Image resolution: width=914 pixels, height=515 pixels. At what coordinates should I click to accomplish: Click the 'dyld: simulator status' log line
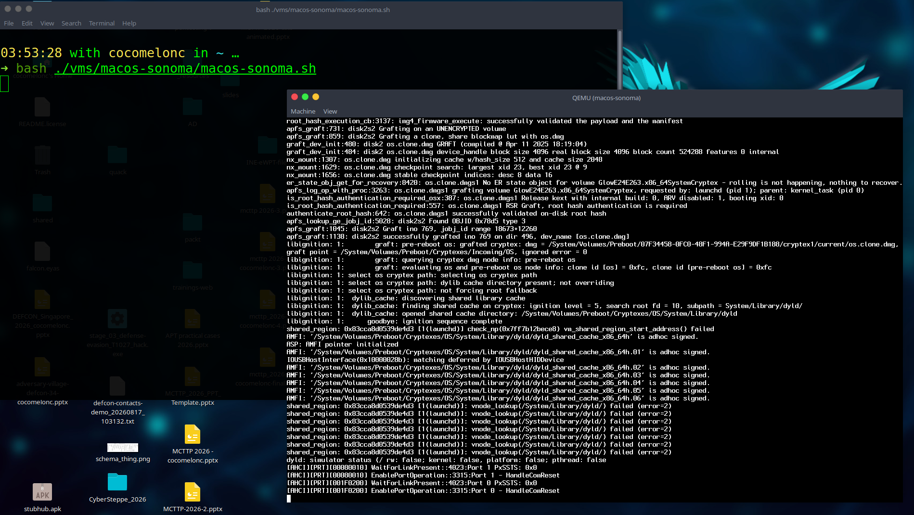coord(447,460)
